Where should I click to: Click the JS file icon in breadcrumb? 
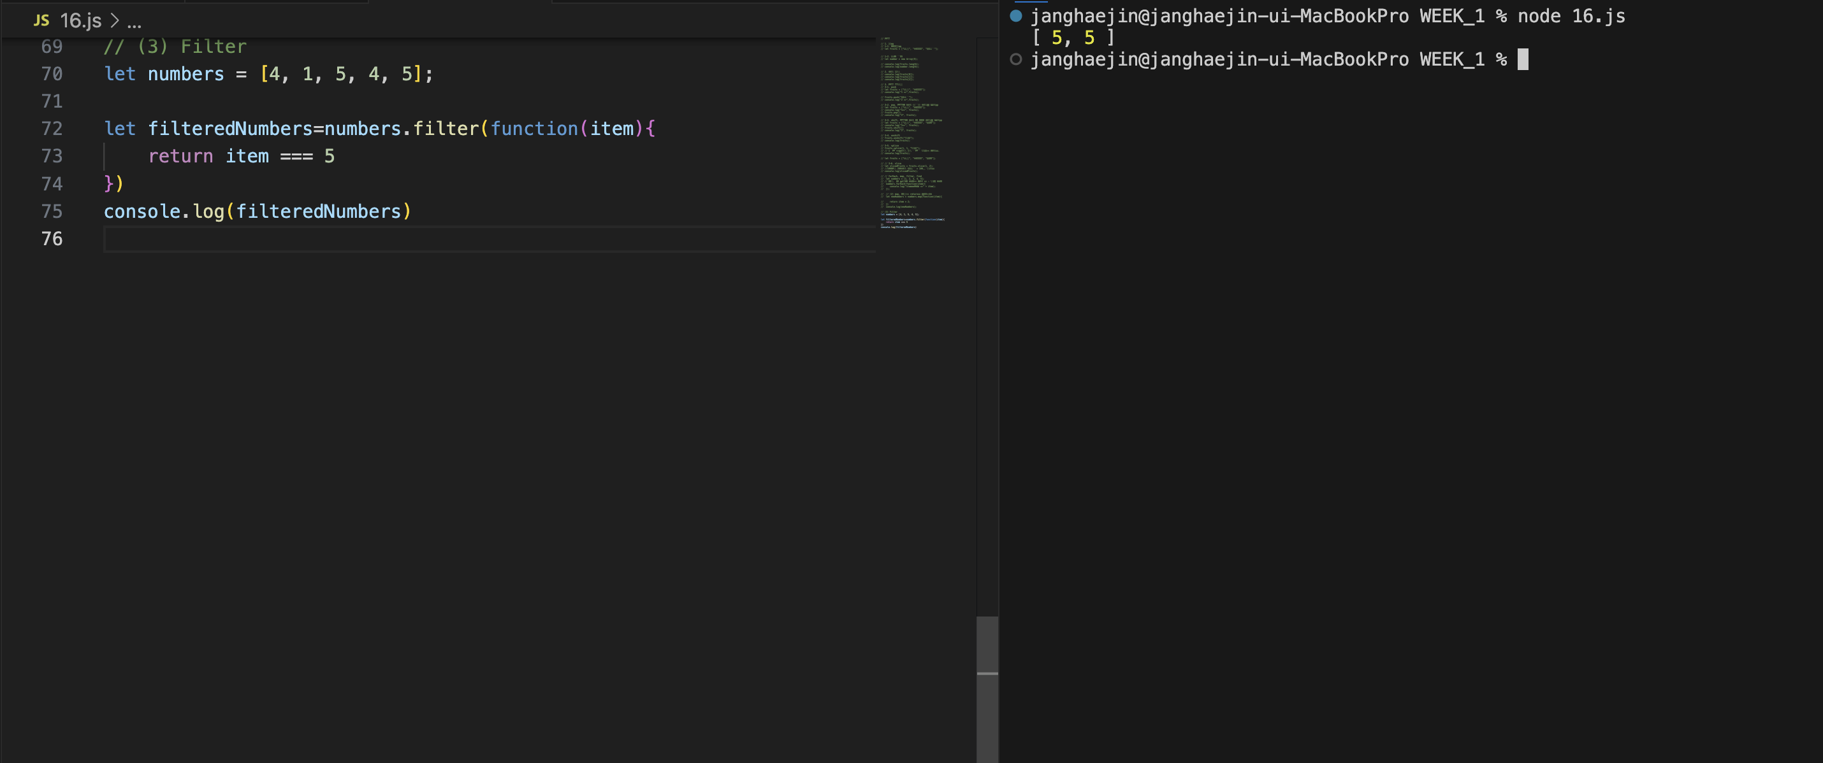point(41,20)
